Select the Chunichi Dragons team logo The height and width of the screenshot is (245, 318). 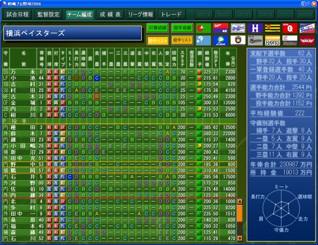click(221, 28)
